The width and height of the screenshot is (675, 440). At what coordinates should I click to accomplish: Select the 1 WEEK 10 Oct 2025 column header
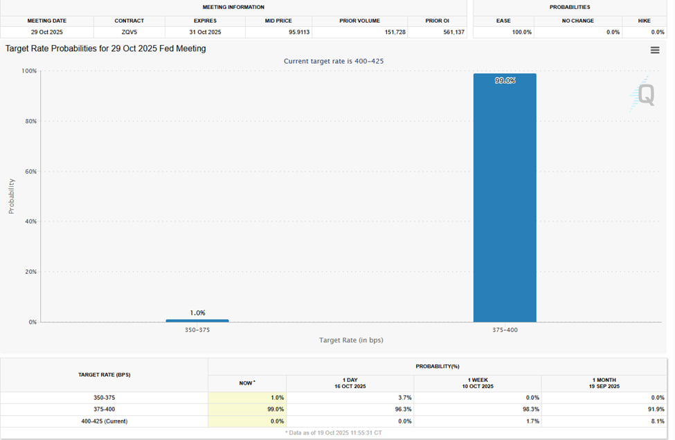[x=477, y=383]
